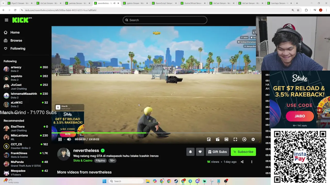The height and width of the screenshot is (185, 330).
Task: Open Telegram from the taskbar
Action: (x=190, y=181)
